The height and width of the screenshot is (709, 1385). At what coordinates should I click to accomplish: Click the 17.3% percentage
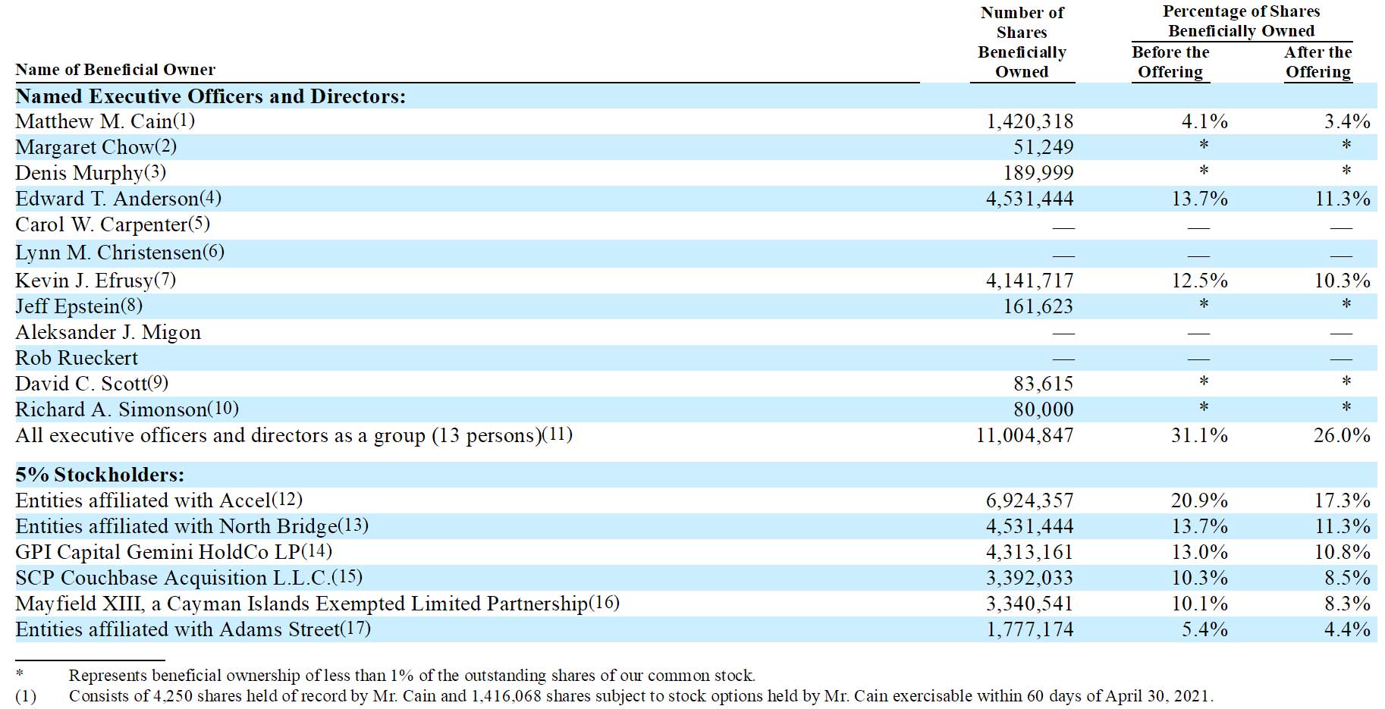coord(1342,500)
